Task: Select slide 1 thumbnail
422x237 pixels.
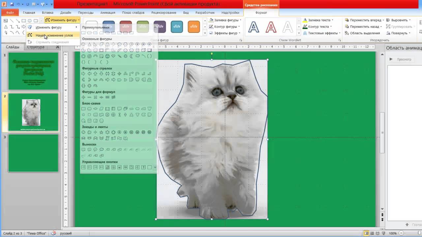Action: click(33, 71)
